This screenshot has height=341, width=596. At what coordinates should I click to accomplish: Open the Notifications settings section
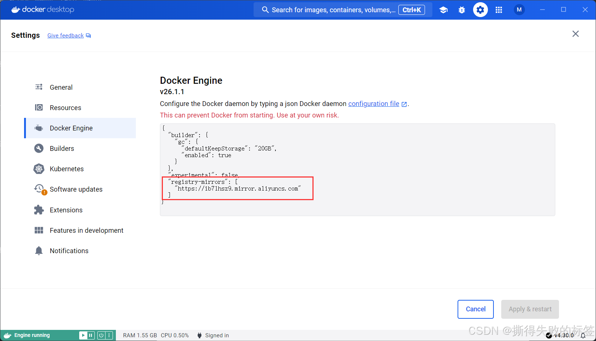[x=80, y=251]
